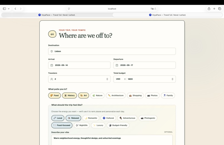Switch to the first VoyaPace tab
Screen dimensions: 224x145
point(57,15)
